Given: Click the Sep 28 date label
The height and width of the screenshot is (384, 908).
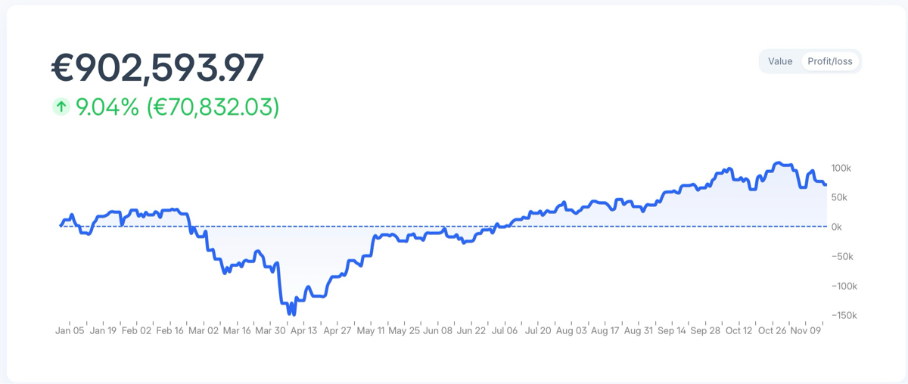Looking at the screenshot, I should click(x=705, y=330).
